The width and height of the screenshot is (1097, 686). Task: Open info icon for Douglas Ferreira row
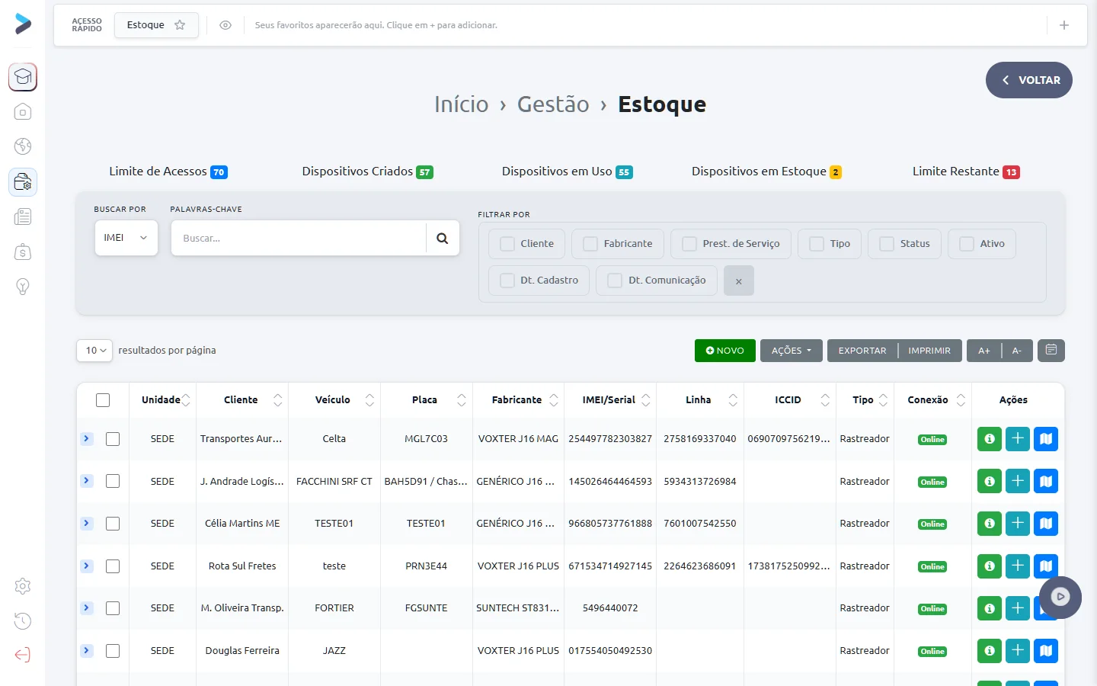tap(990, 651)
